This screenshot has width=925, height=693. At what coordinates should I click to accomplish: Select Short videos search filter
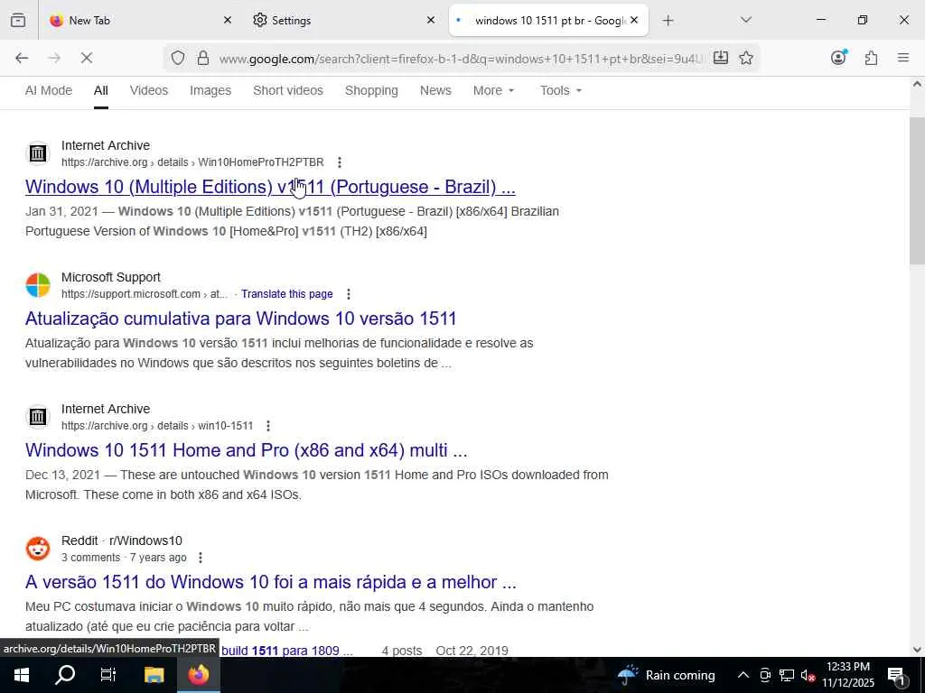[288, 90]
